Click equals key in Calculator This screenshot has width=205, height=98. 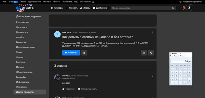[189, 81]
